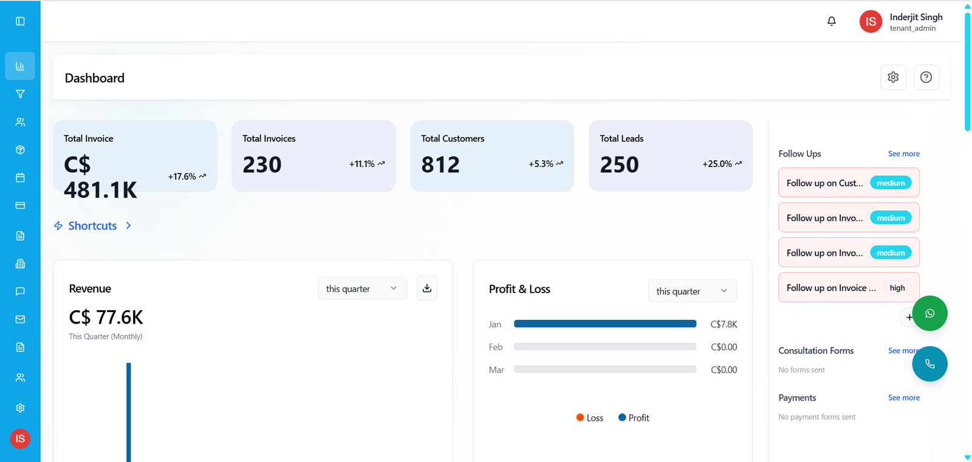Click 'See more' next to Follow Ups
The width and height of the screenshot is (972, 462).
tap(903, 154)
